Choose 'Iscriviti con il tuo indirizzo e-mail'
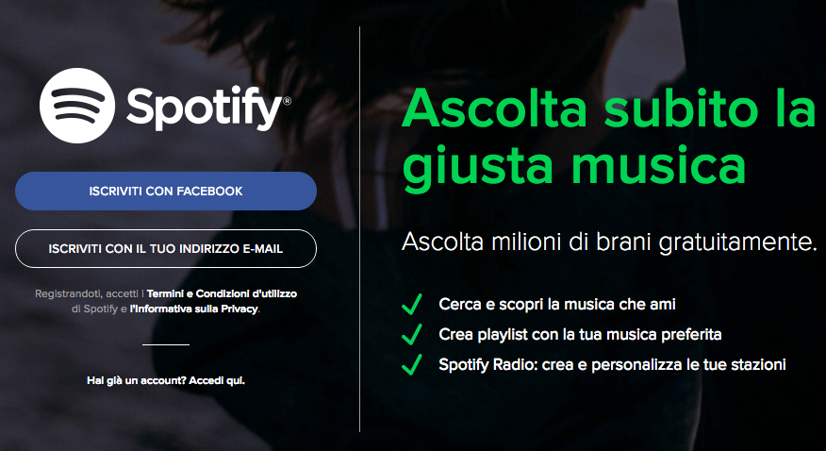This screenshot has height=451, width=826. tap(166, 249)
